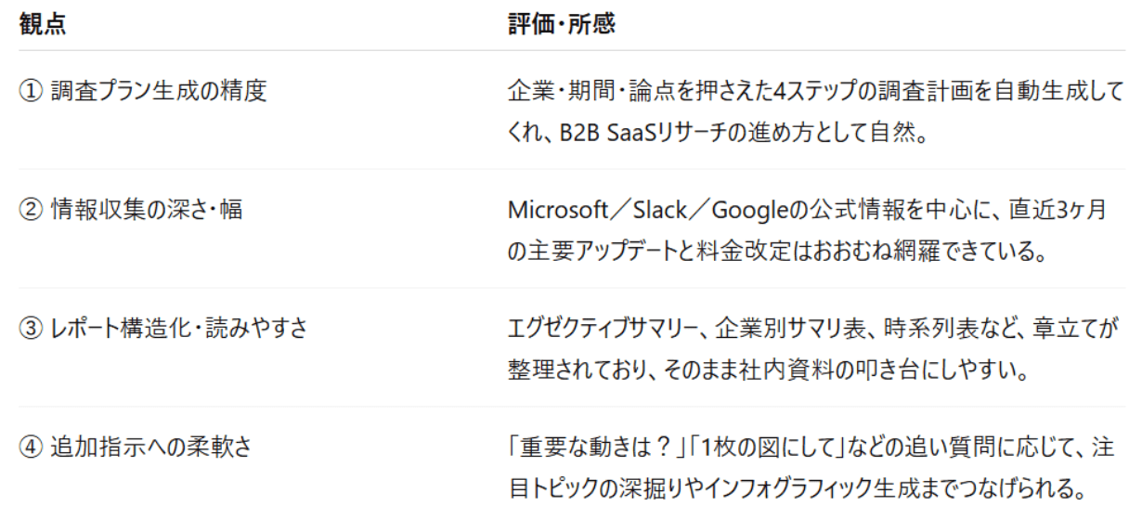Viewport: 1142px width, 519px height.
Task: Select the 追加指示への柔軟さ row label
Action: (x=149, y=448)
